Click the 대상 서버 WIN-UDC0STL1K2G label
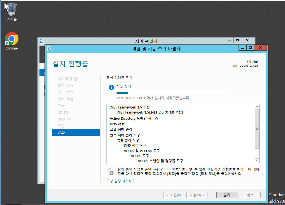Image resolution: width=285 pixels, height=205 pixels. coord(245,63)
